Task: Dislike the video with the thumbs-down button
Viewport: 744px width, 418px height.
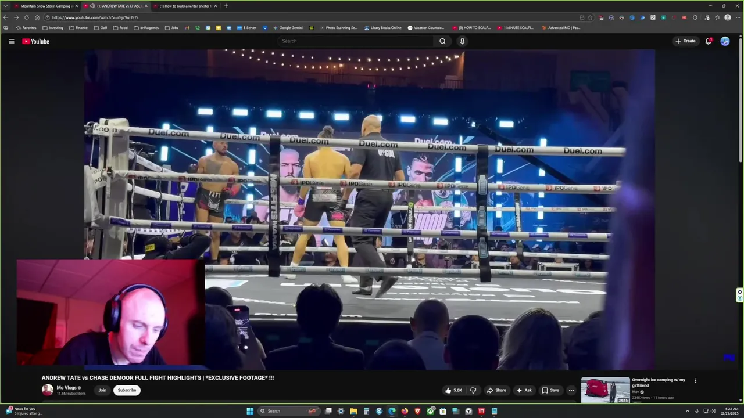Action: (473, 390)
